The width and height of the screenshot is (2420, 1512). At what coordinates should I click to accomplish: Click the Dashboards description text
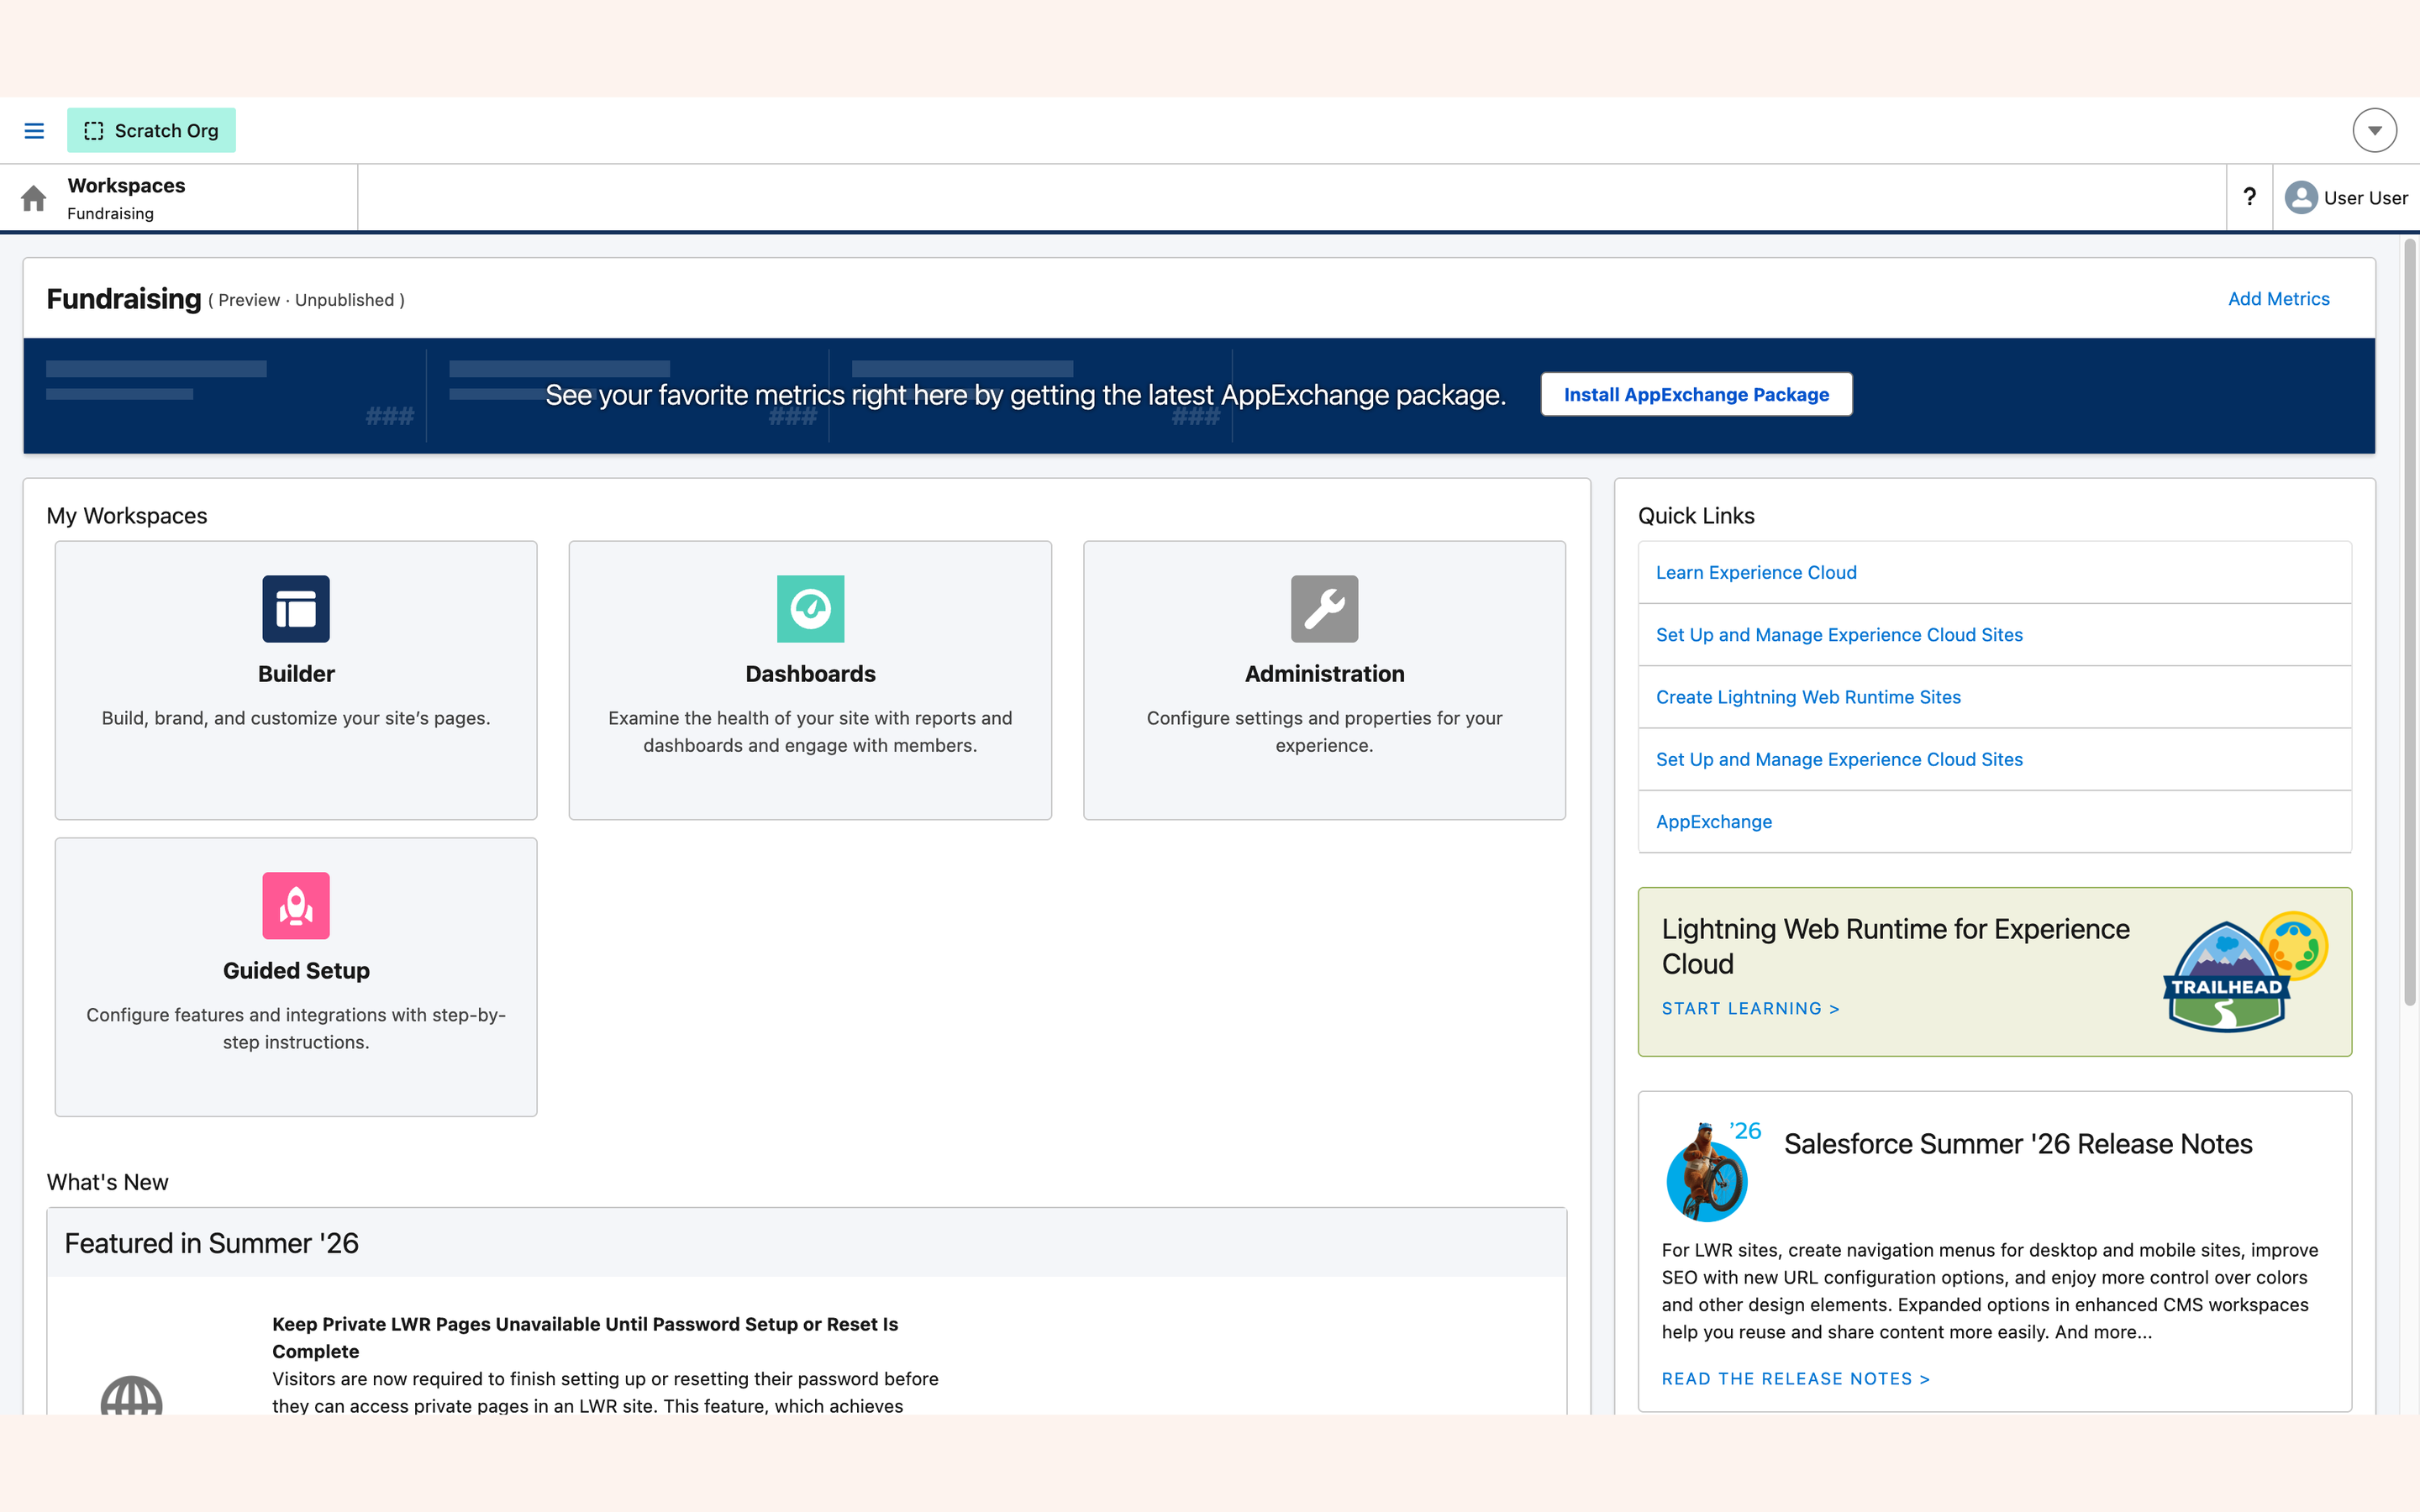810,732
